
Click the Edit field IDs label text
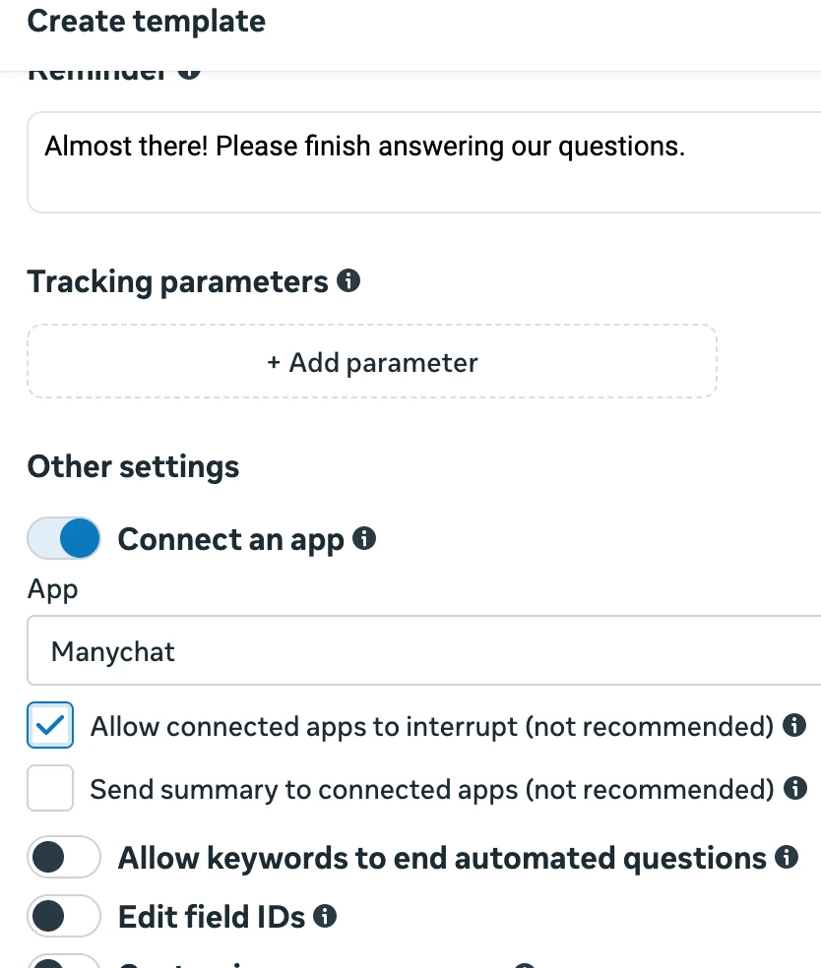(212, 917)
